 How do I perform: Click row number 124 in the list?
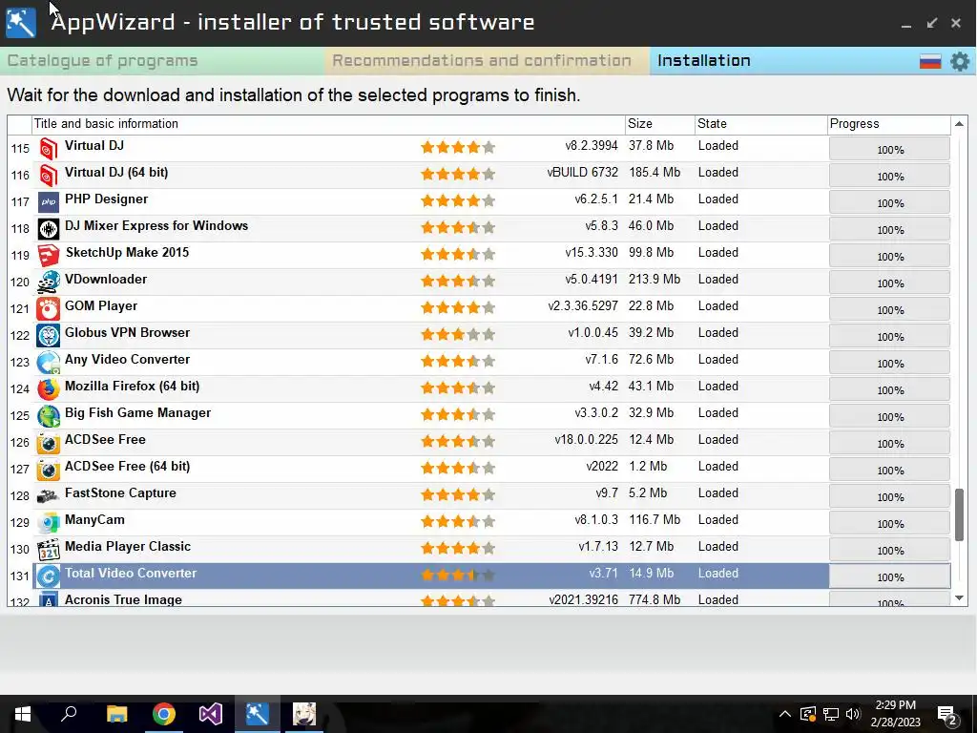tap(20, 389)
